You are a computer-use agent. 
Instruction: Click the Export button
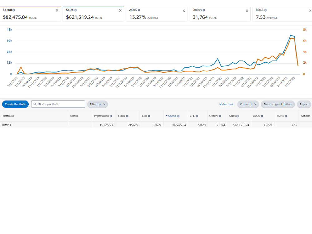(x=304, y=104)
